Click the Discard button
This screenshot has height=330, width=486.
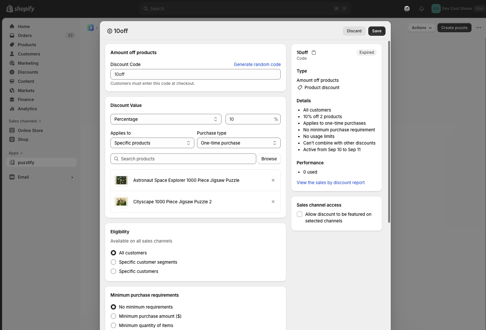354,31
